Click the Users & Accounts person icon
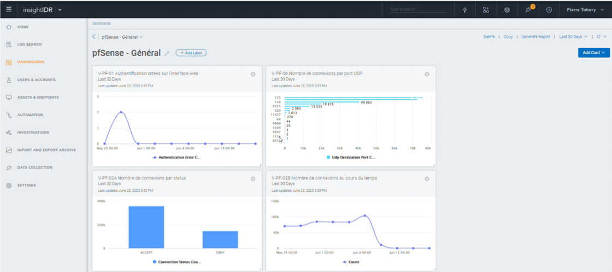This screenshot has width=612, height=272. pyautogui.click(x=9, y=80)
